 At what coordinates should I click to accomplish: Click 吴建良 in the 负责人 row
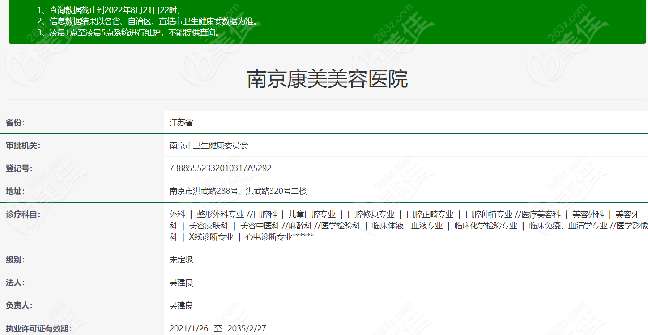pos(181,305)
